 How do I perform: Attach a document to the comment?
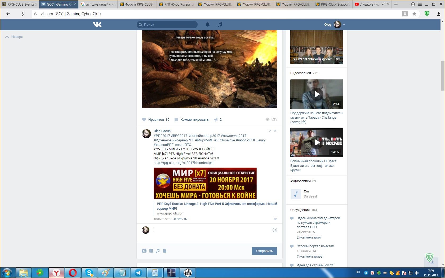(x=165, y=251)
